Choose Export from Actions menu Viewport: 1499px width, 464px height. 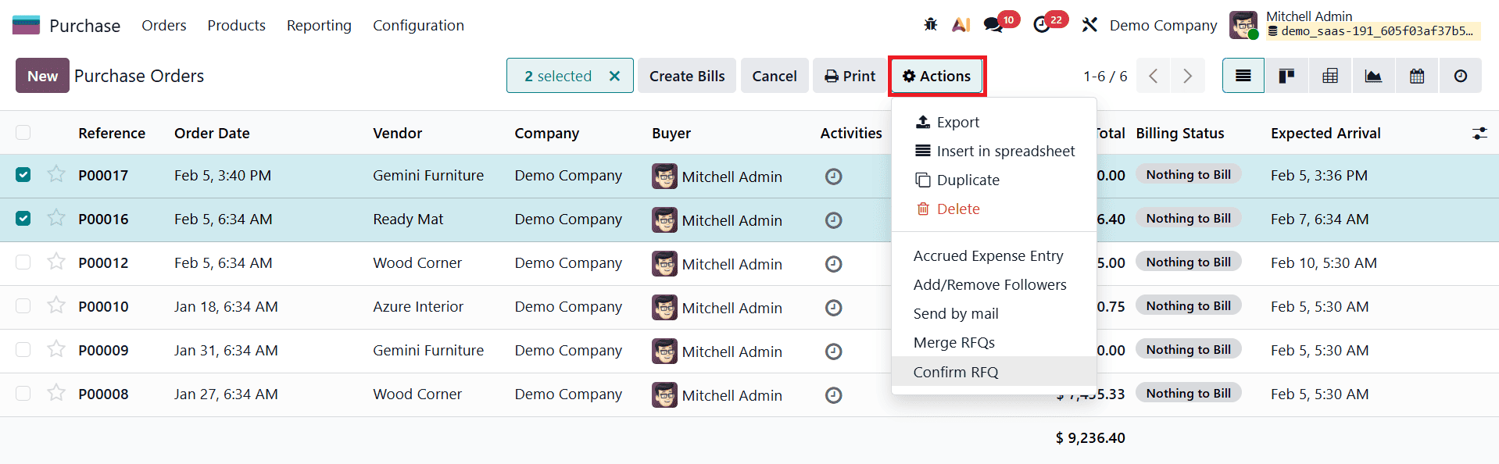click(994, 122)
